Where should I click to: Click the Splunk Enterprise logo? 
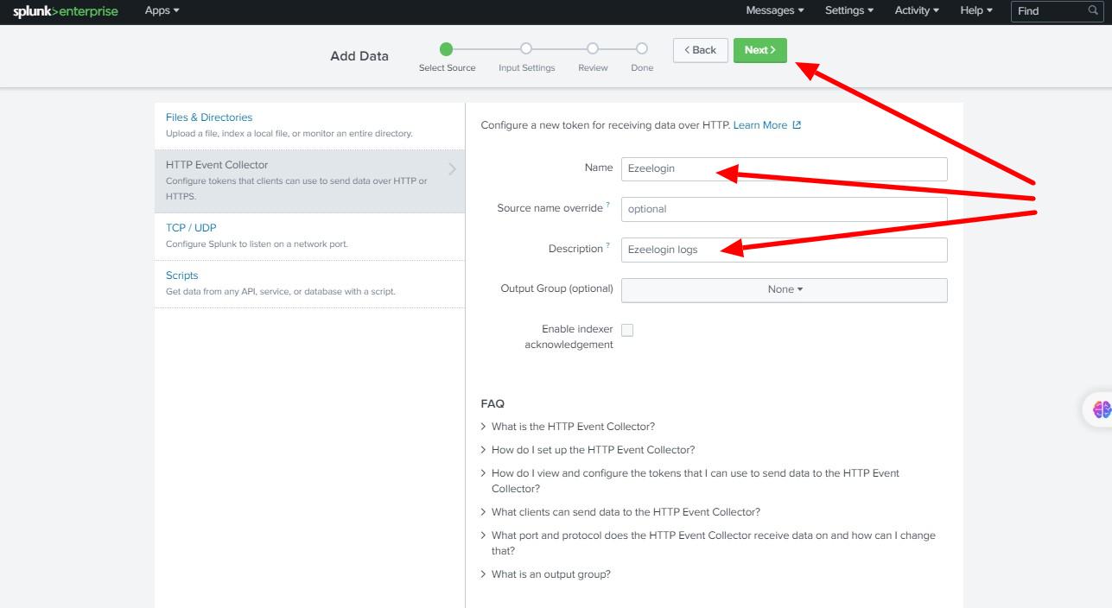65,11
